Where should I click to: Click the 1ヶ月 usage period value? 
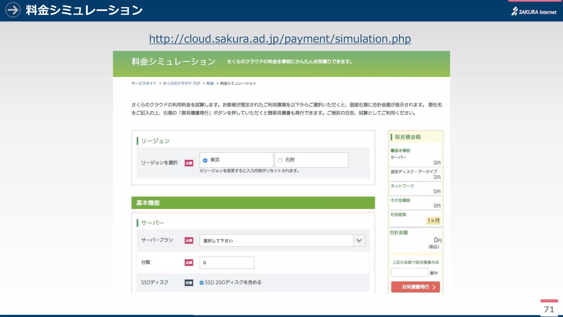(x=434, y=220)
